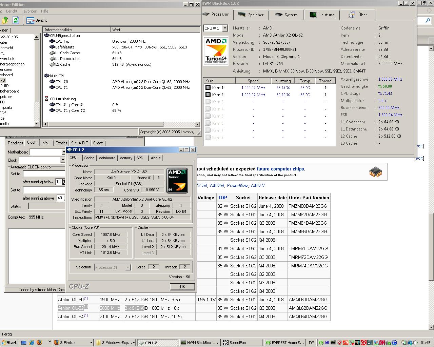Click the EVEREST horizontal scrollbar right arrow
Screen dimensions: 434x347
click(x=197, y=124)
